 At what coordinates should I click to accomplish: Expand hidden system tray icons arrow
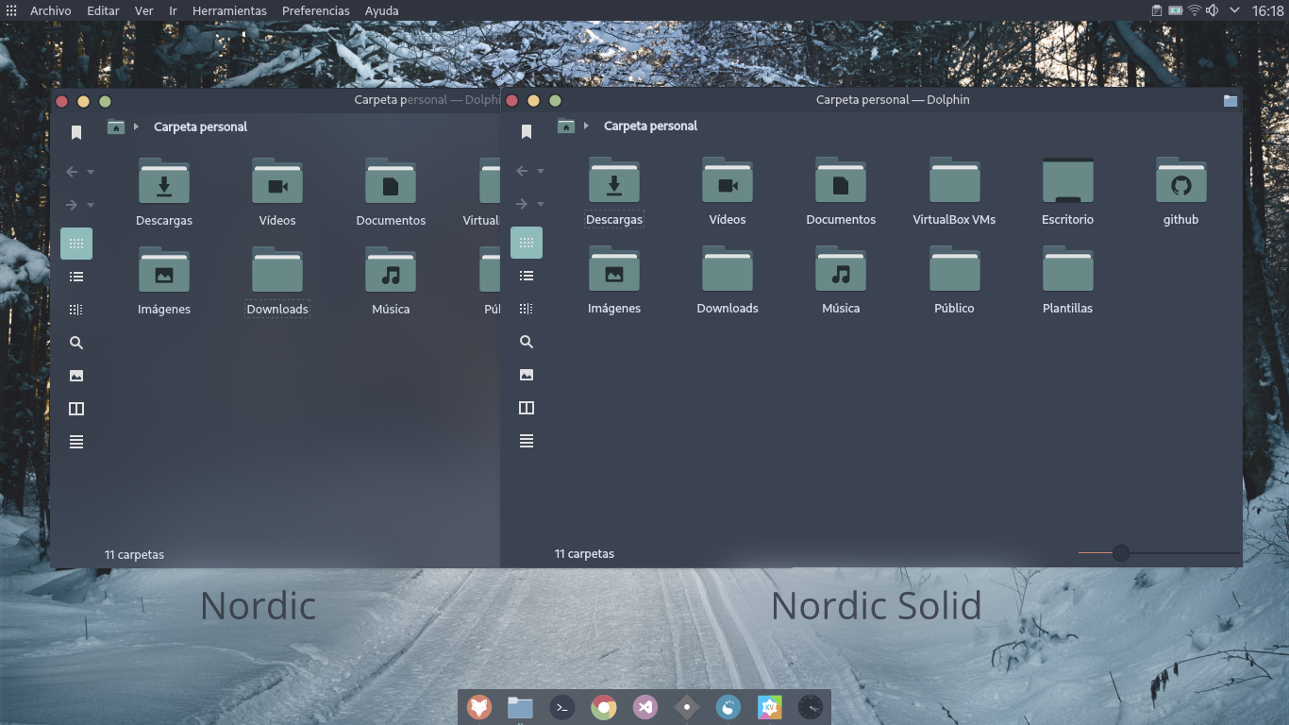coord(1235,10)
